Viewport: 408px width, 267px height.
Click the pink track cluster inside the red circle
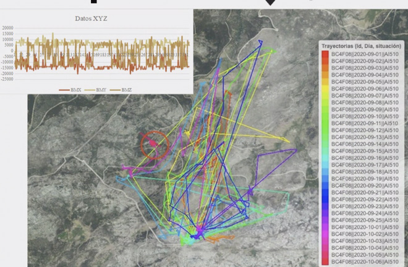[x=153, y=143]
